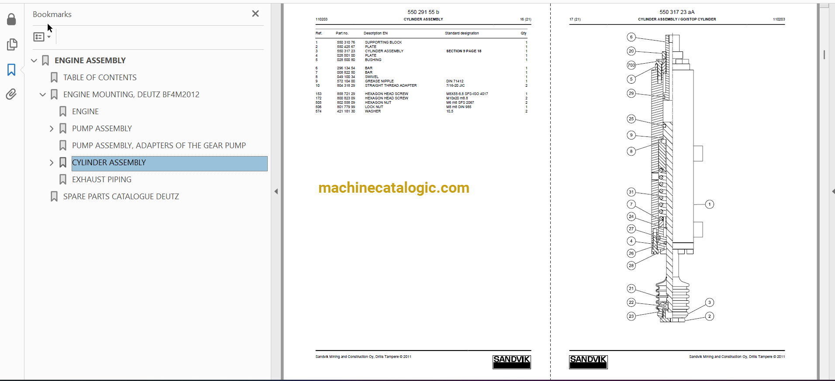Click the LOCK NUT description
Screen dimensions: 835x381
tap(374, 107)
